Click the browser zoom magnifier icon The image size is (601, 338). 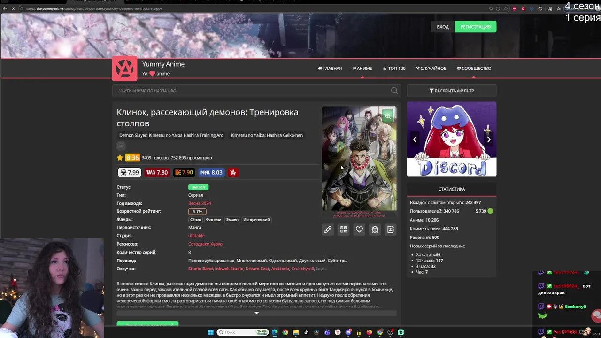click(x=491, y=8)
